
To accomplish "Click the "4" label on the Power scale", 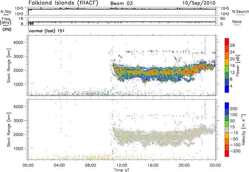I will (x=231, y=86).
